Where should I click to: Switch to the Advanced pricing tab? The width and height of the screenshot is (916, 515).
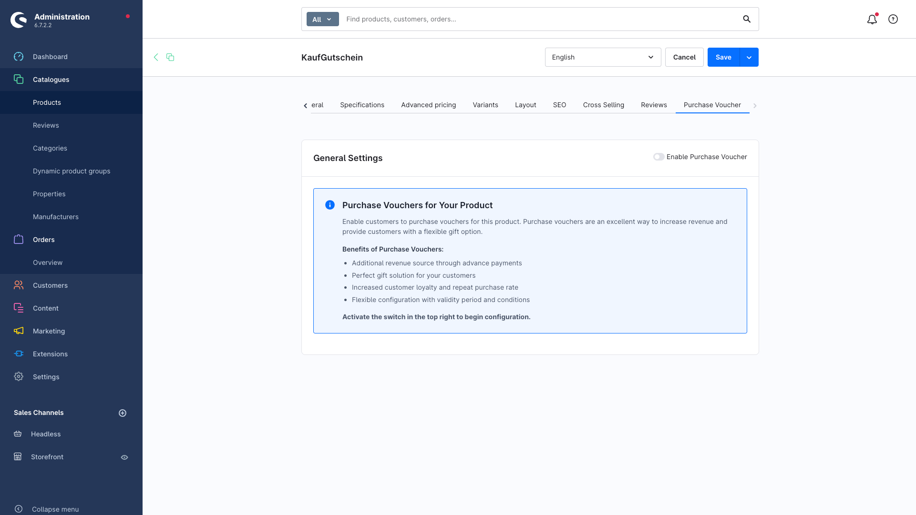(428, 105)
